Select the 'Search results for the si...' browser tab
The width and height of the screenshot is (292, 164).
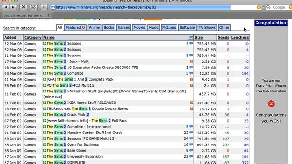[x=26, y=15]
